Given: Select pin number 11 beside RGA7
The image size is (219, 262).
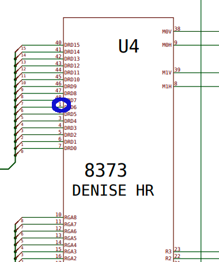Looking at the screenshot, I should coord(58,222).
